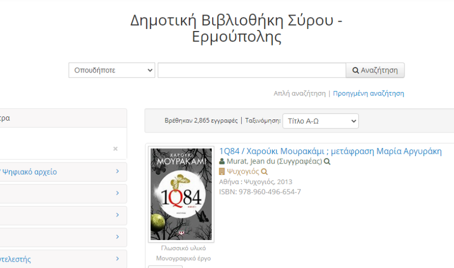Click the chevron arrow on the συντελεστής facet
The height and width of the screenshot is (268, 454).
pyautogui.click(x=117, y=259)
